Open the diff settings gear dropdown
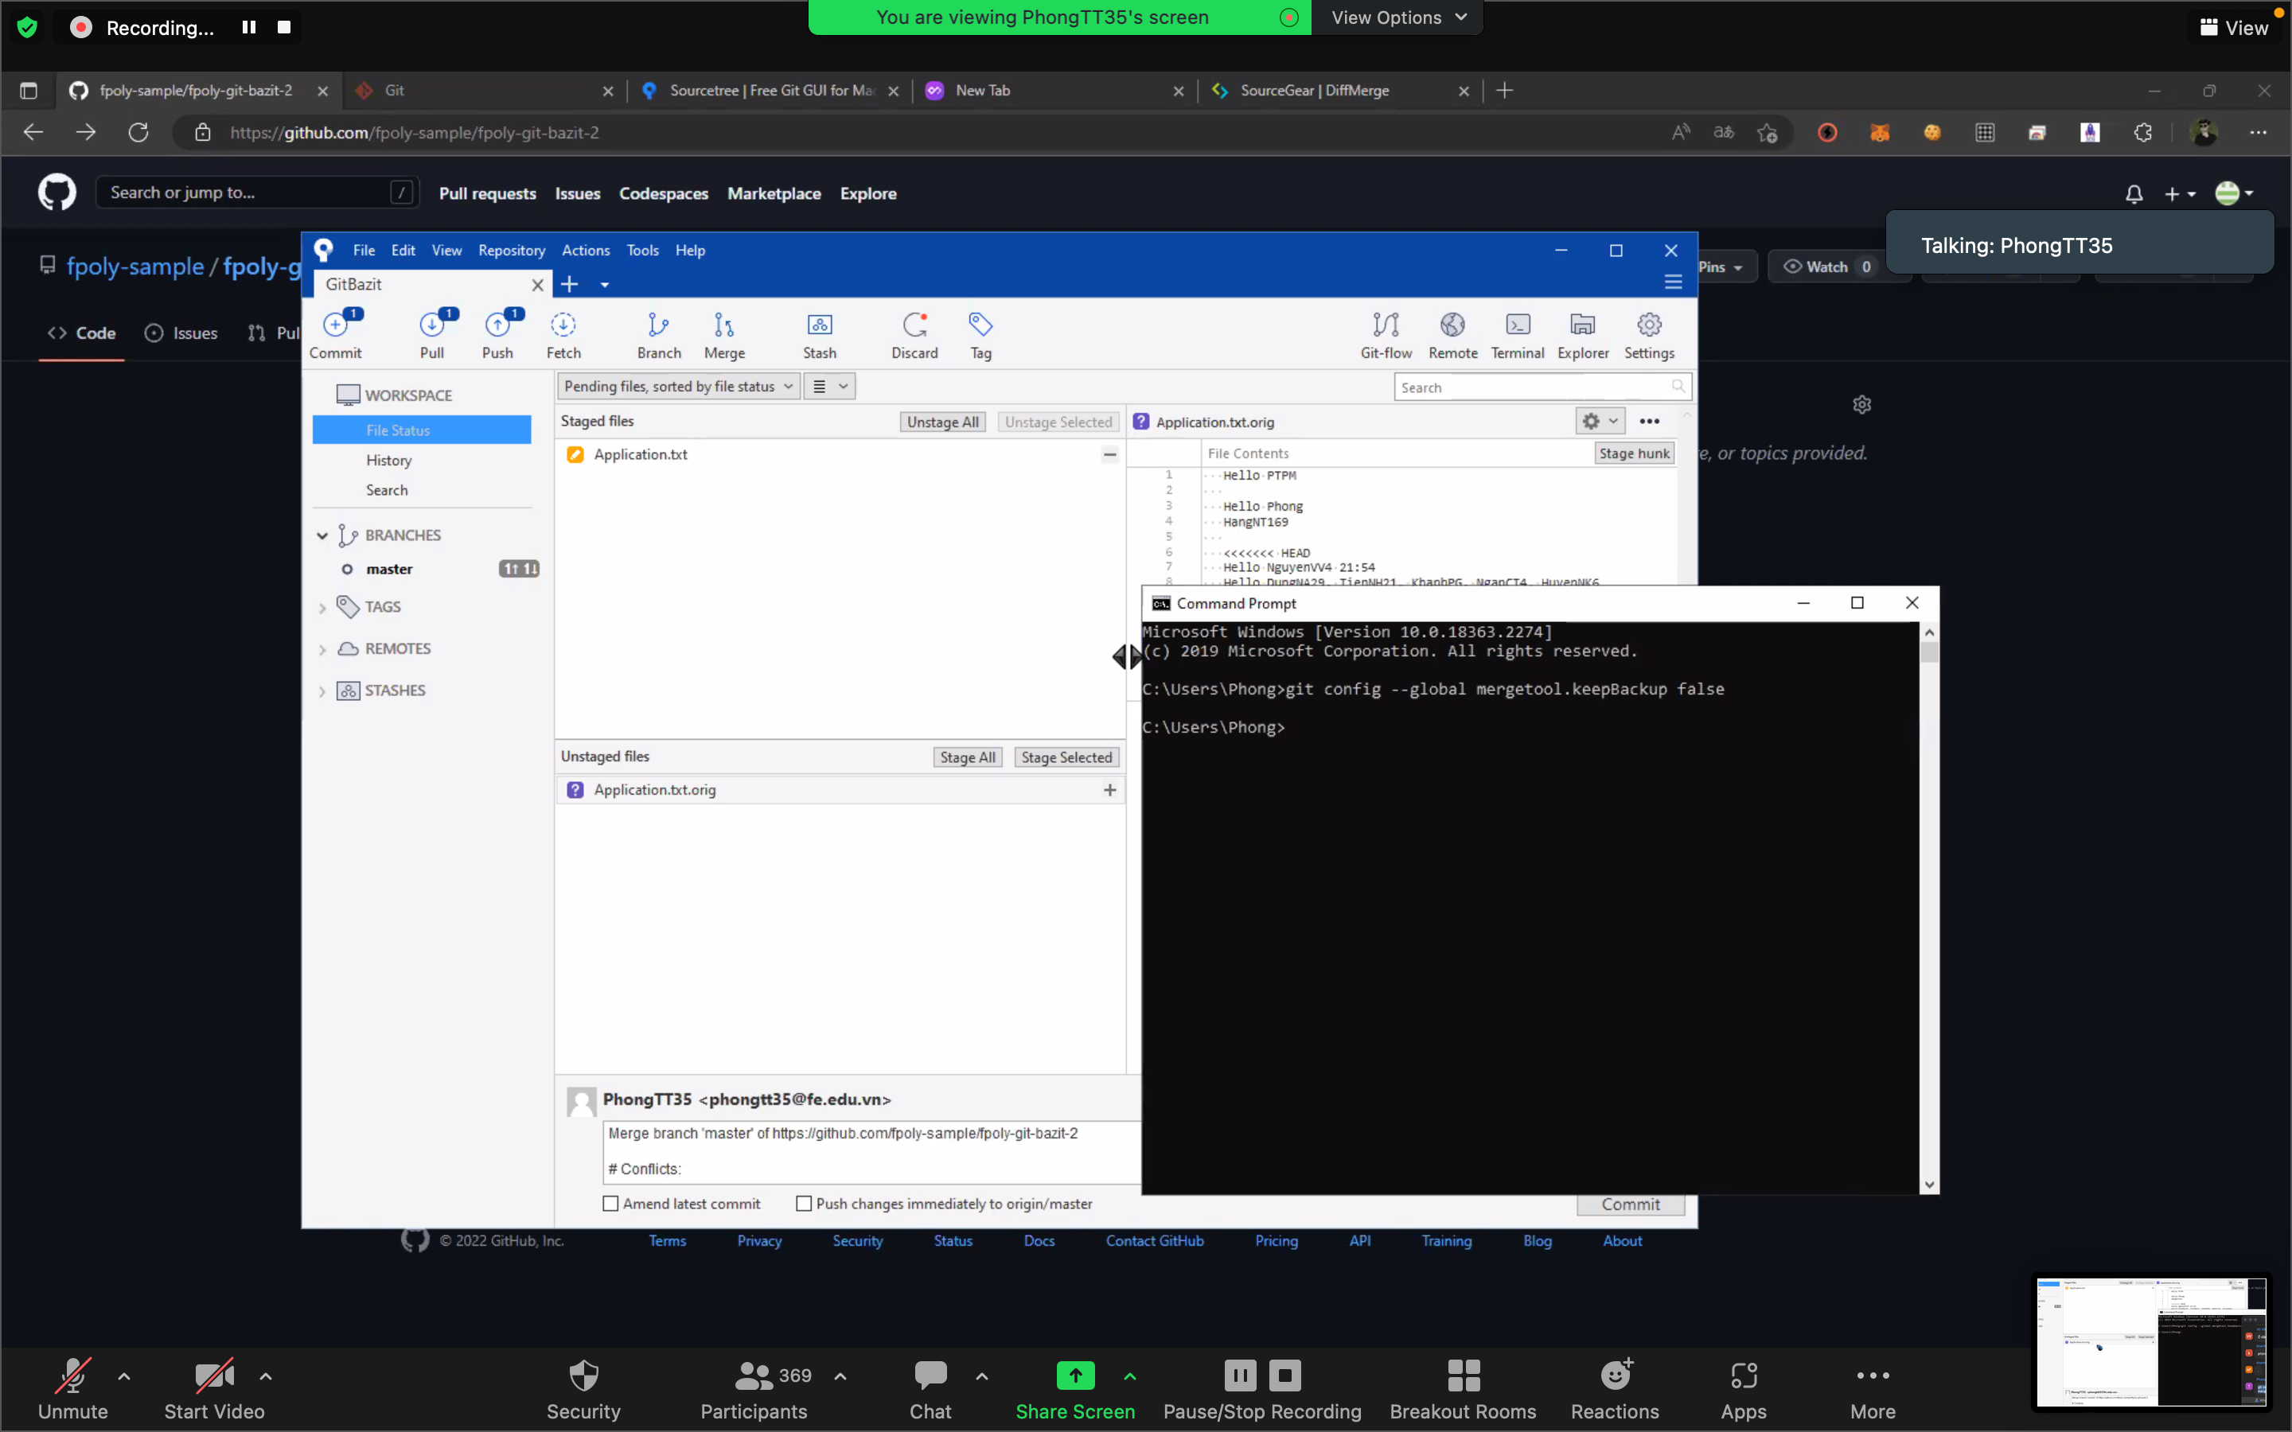 (1600, 422)
